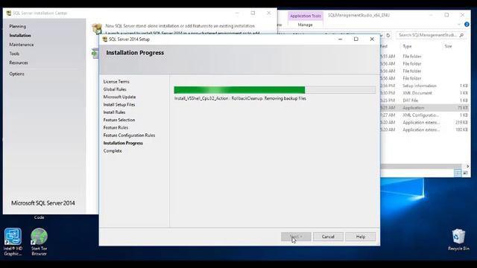The height and width of the screenshot is (268, 477).
Task: Select the Application 75 KB file row
Action: tap(424, 108)
